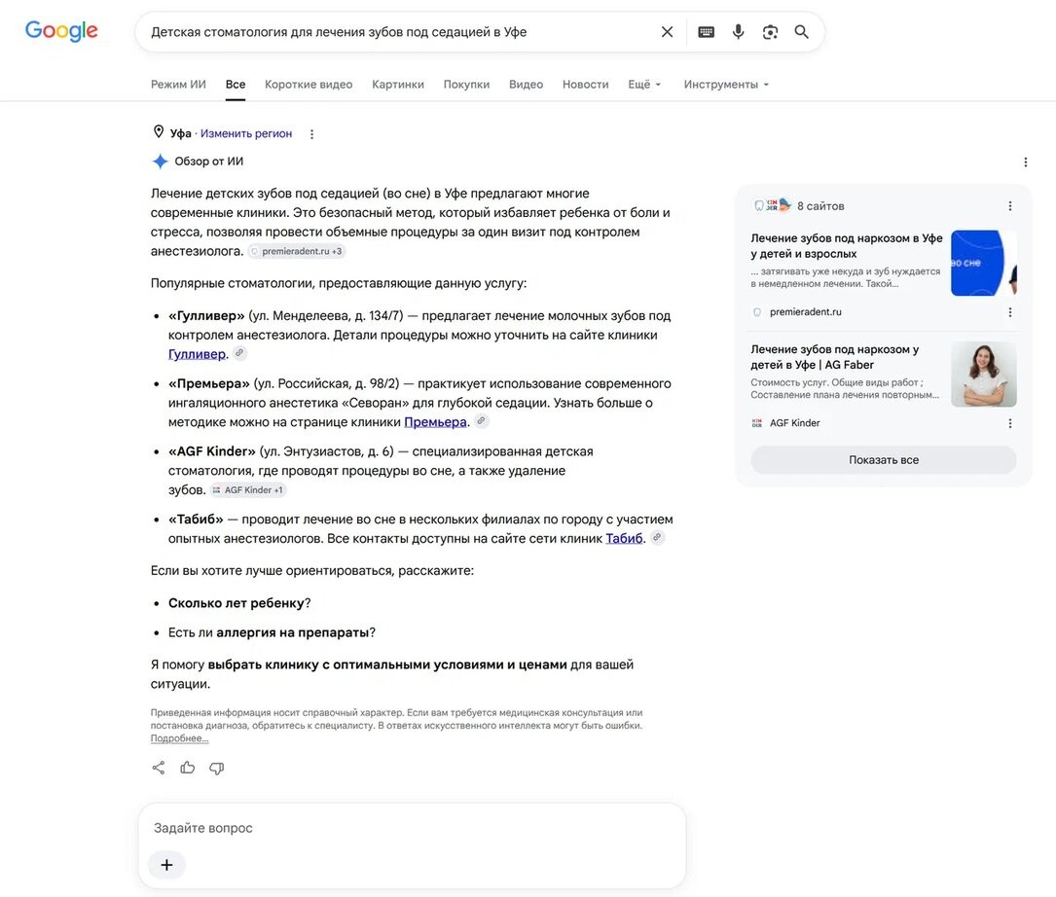Open Лечение зубов под наркозом в Уфе article
This screenshot has width=1056, height=897.
click(847, 246)
